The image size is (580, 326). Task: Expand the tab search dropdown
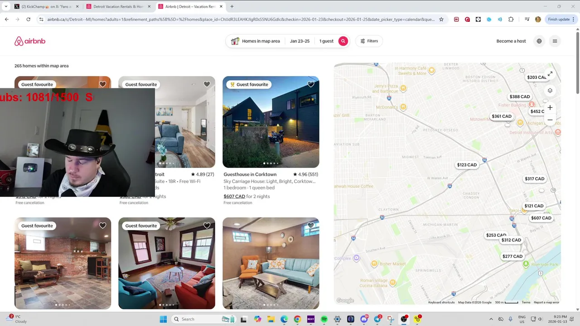coord(6,6)
